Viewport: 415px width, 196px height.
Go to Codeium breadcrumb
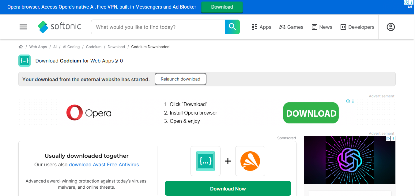coord(94,47)
